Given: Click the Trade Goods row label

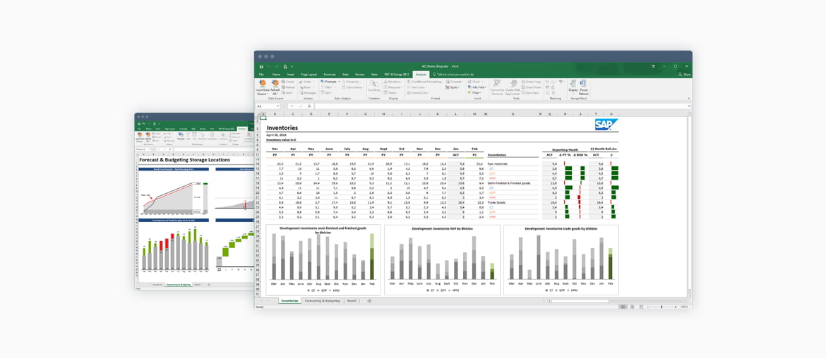Looking at the screenshot, I should (x=496, y=202).
